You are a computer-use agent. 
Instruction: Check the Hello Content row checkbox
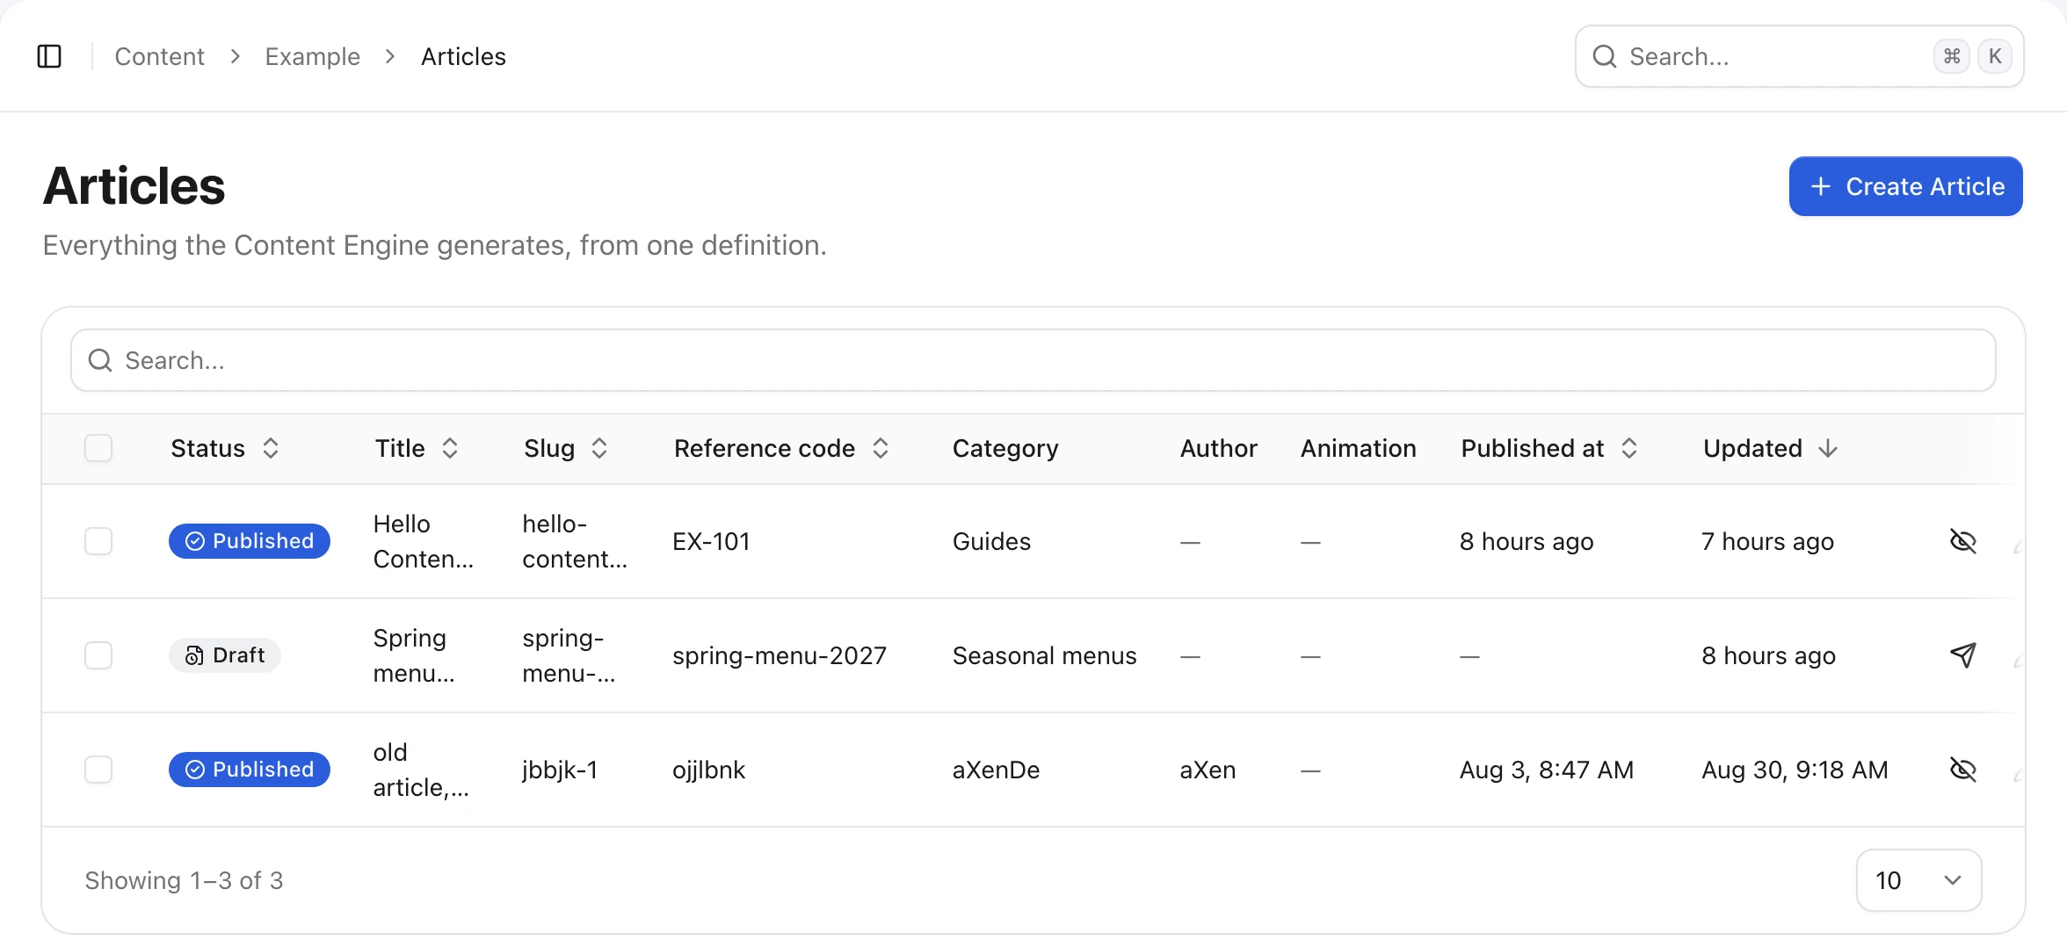[x=98, y=541]
